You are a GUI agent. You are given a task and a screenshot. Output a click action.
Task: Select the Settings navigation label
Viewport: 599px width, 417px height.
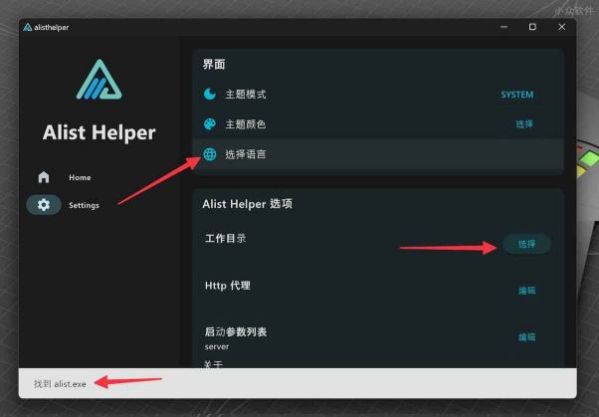tap(84, 205)
